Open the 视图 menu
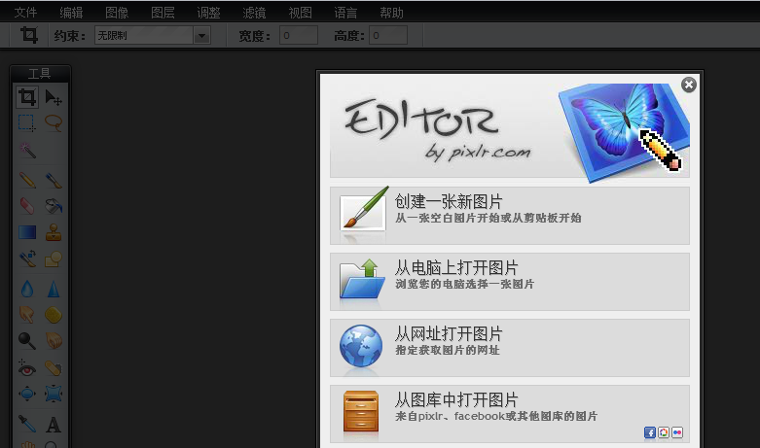Viewport: 760px width, 448px height. point(300,12)
